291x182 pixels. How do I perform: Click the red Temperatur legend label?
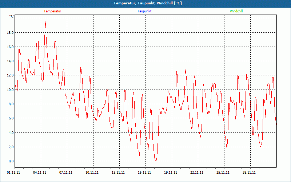pyautogui.click(x=52, y=11)
